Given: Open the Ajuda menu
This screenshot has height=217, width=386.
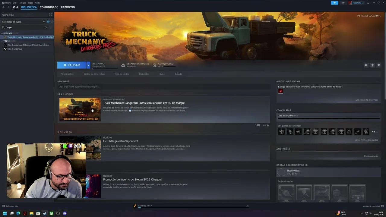Looking at the screenshot, I should [x=37, y=3].
